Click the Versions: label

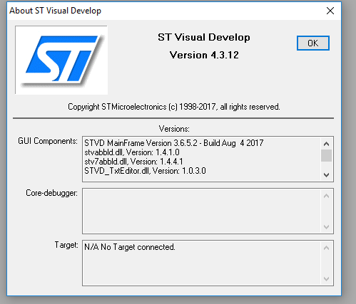pos(174,129)
